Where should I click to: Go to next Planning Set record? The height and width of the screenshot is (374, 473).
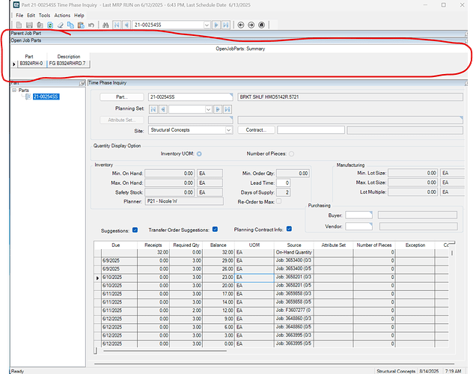point(218,109)
